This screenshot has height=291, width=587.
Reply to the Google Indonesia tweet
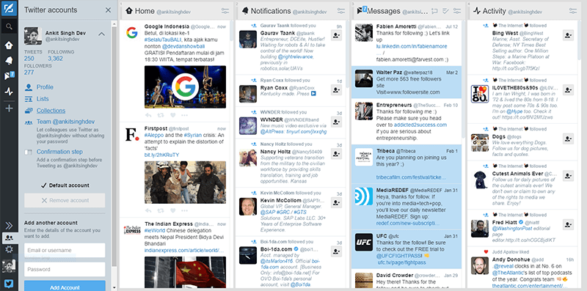(x=148, y=115)
